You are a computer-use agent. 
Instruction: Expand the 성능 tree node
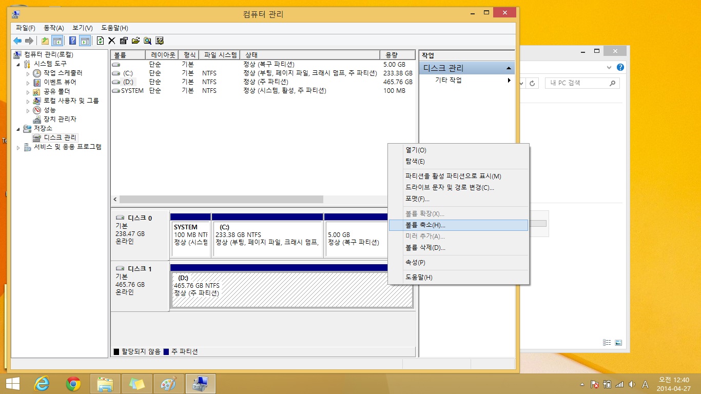click(x=28, y=110)
